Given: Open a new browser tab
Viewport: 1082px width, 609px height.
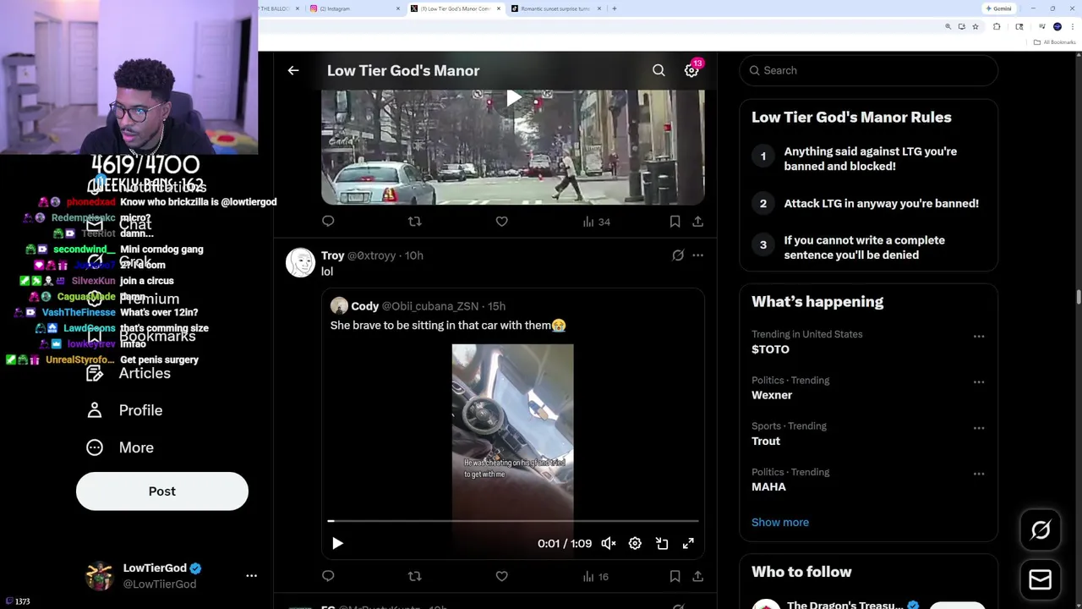Looking at the screenshot, I should 615,8.
